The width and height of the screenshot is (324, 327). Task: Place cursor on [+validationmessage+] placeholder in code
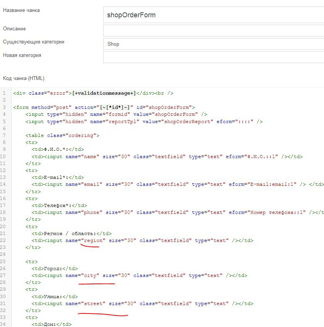(104, 93)
